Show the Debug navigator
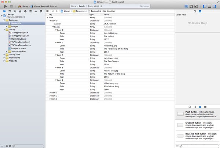This screenshot has width=220, height=148. coord(30,11)
